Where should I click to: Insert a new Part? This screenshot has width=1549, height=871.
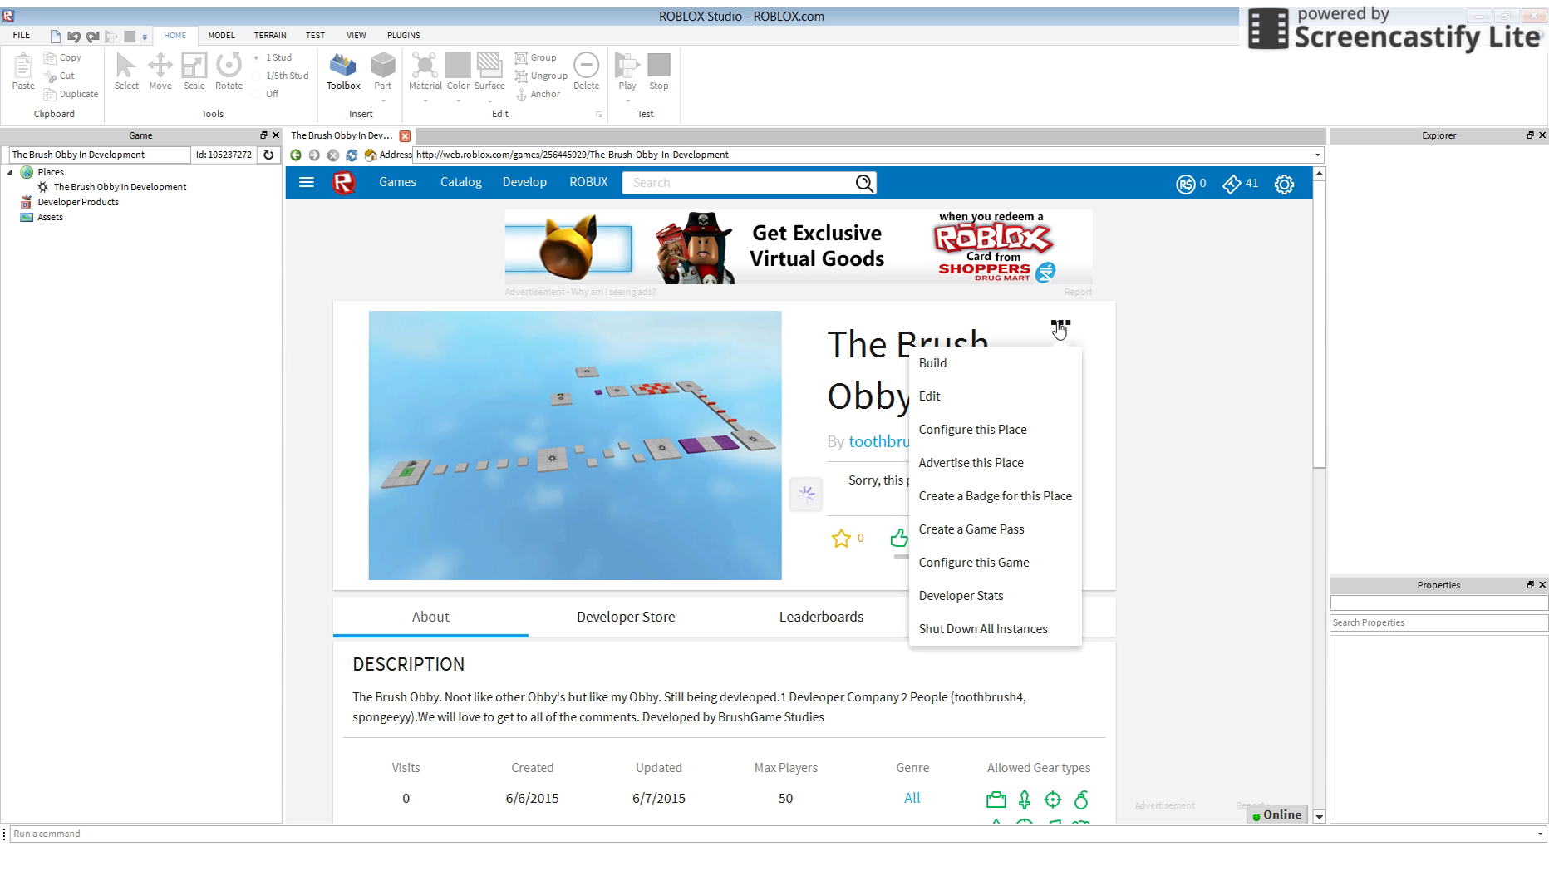point(382,71)
